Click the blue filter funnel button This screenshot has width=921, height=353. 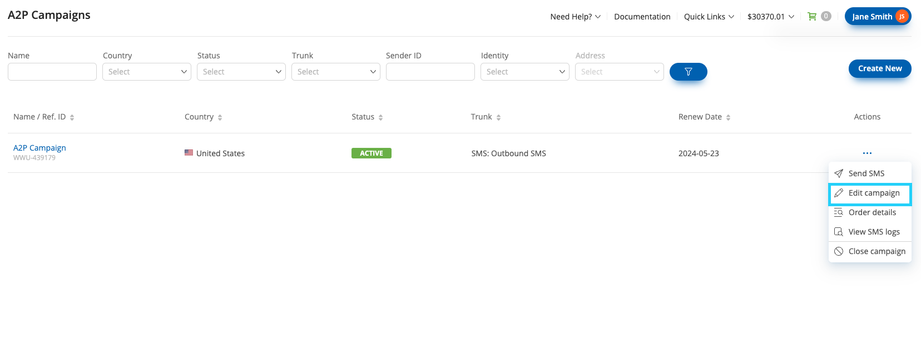pos(688,72)
